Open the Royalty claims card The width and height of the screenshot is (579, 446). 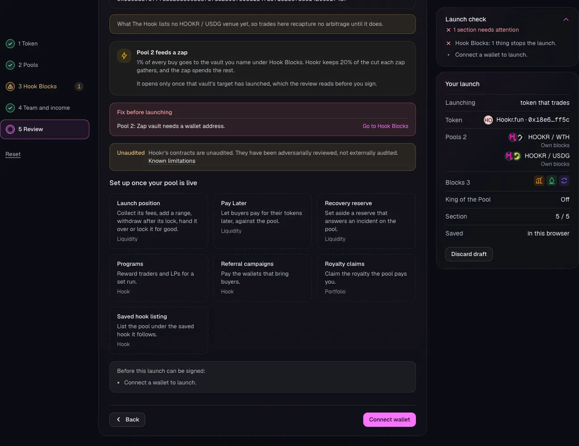click(366, 278)
